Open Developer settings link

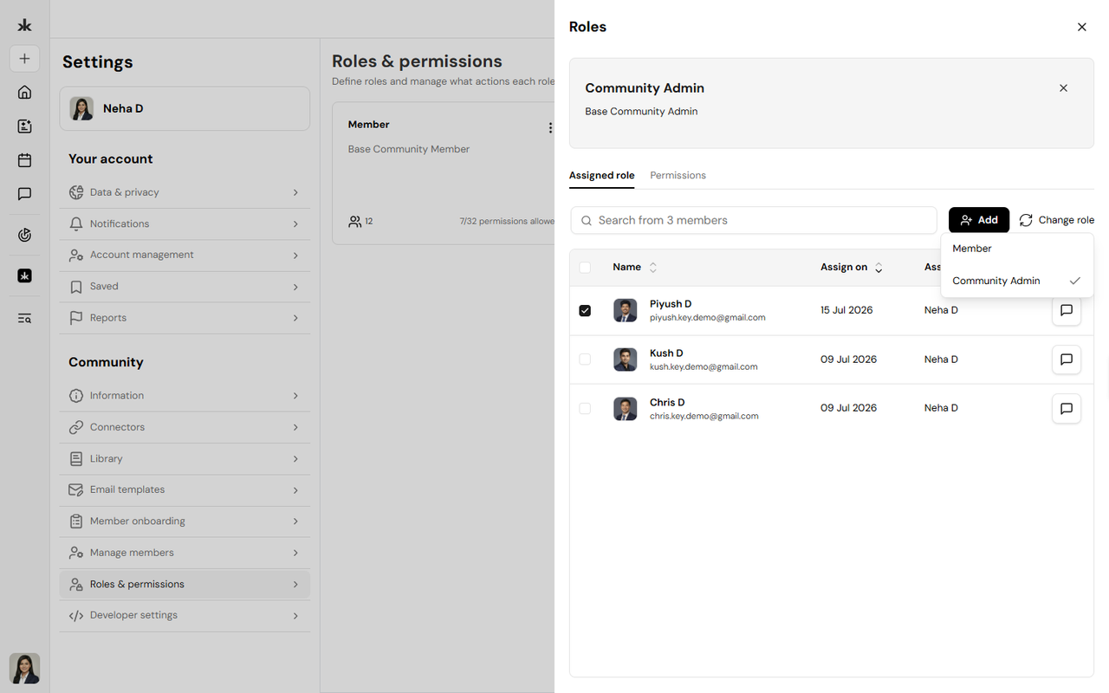(185, 616)
